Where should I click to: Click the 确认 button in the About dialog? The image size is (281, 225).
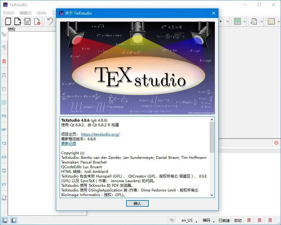[137, 203]
